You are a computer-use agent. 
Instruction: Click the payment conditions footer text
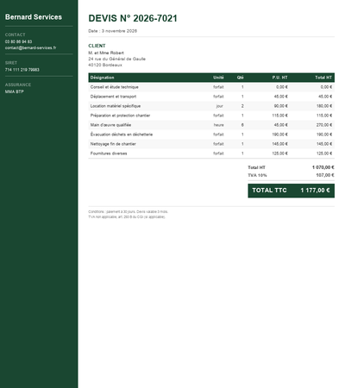coord(129,212)
